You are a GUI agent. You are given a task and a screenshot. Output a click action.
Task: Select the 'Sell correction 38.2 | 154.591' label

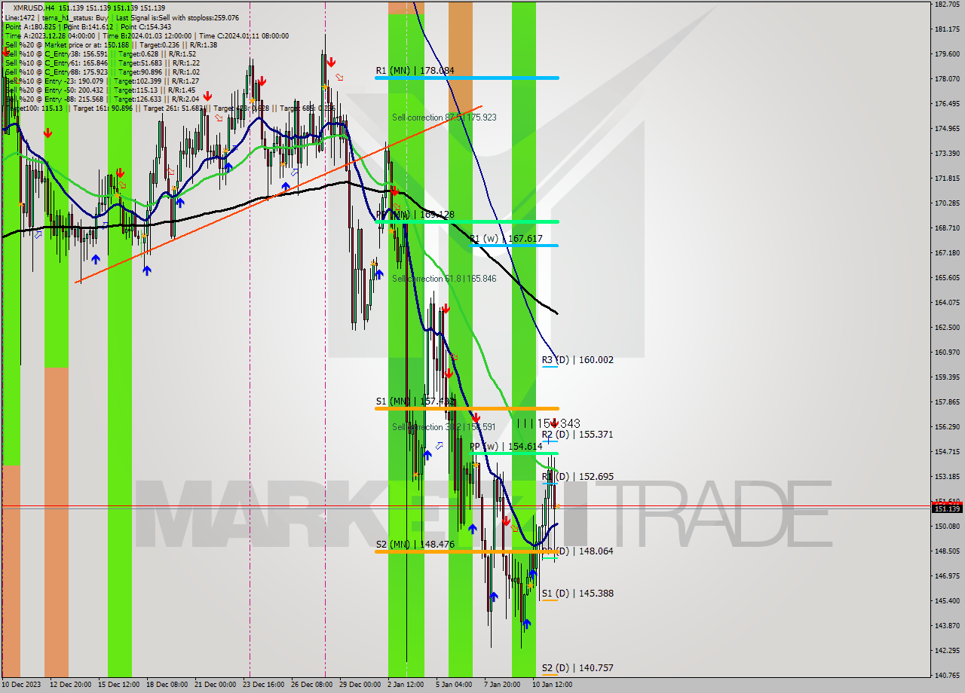pyautogui.click(x=444, y=427)
